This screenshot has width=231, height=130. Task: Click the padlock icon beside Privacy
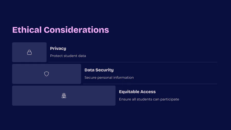pyautogui.click(x=30, y=52)
